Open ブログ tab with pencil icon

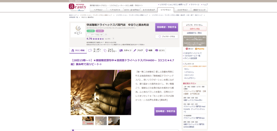pyautogui.click(x=138, y=50)
